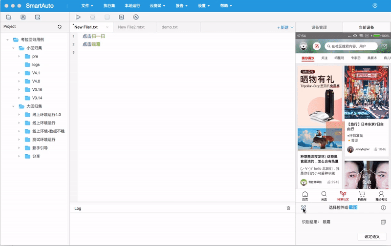Click script line 点击眼霜
391x246 pixels.
point(91,44)
